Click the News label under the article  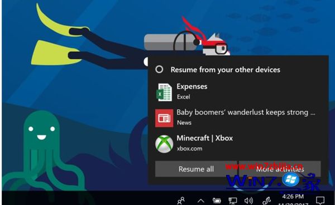[184, 123]
